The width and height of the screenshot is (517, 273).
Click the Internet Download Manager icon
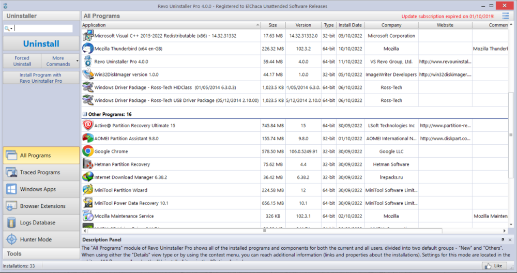click(x=87, y=177)
